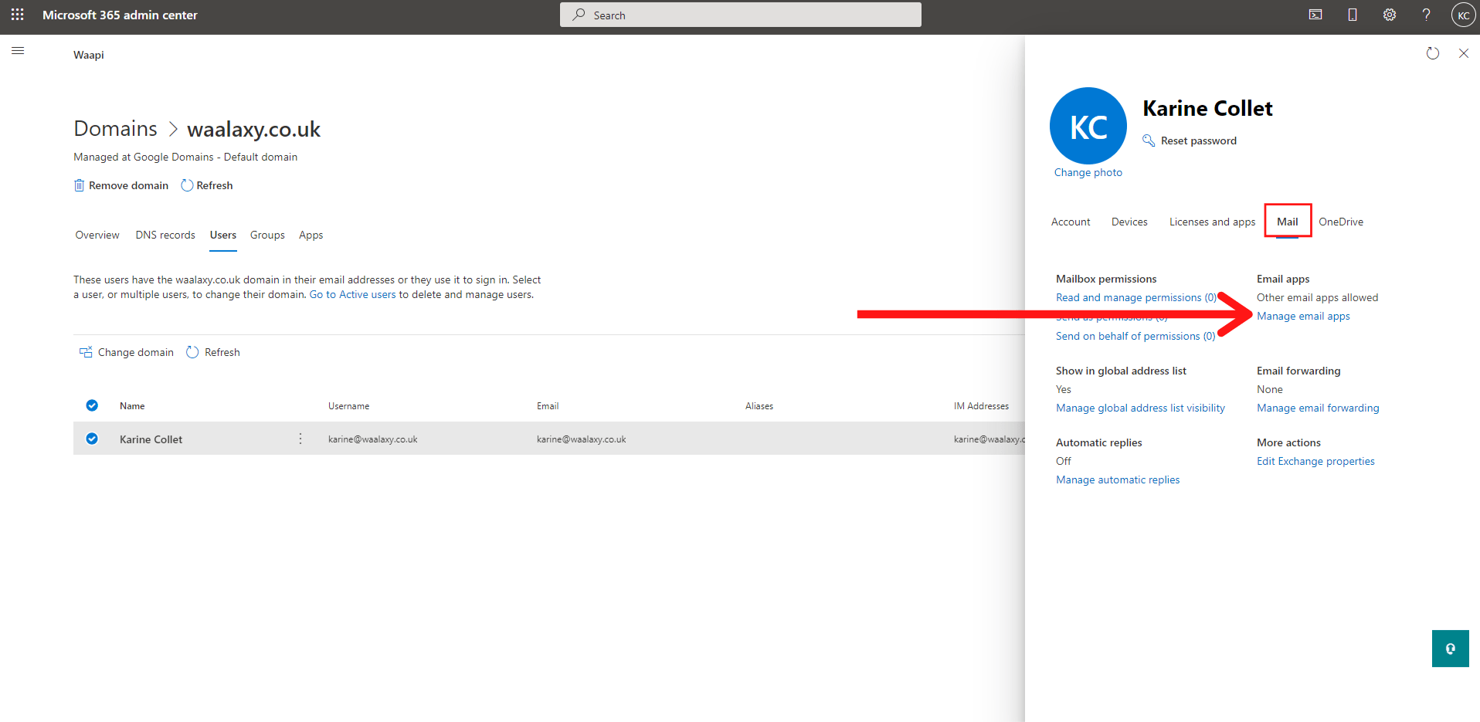Viewport: 1480px width, 722px height.
Task: Click the Karine Collet name heading
Action: point(1207,108)
